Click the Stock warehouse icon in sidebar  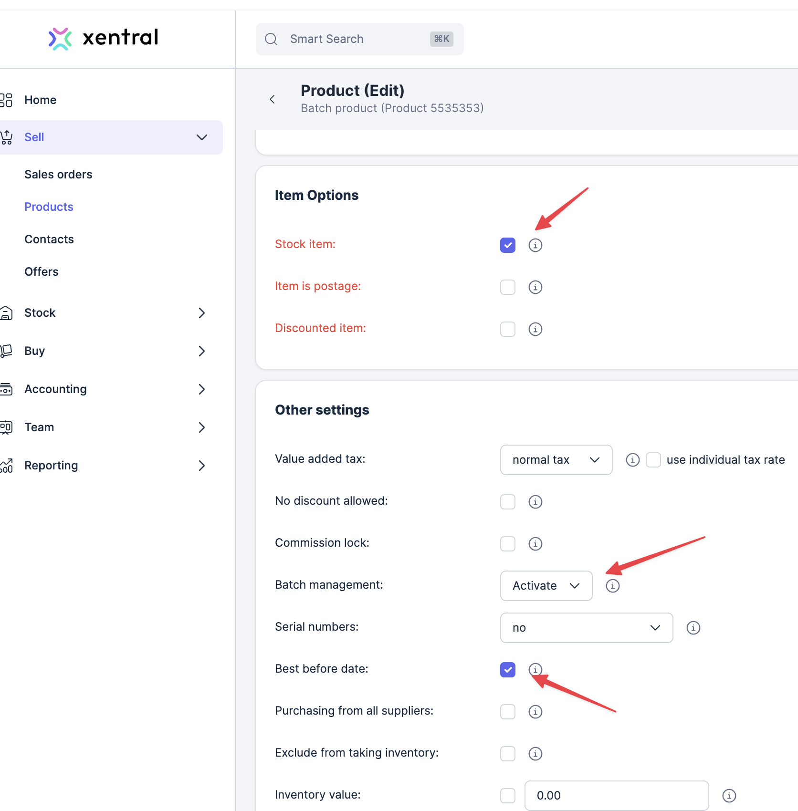pyautogui.click(x=6, y=313)
